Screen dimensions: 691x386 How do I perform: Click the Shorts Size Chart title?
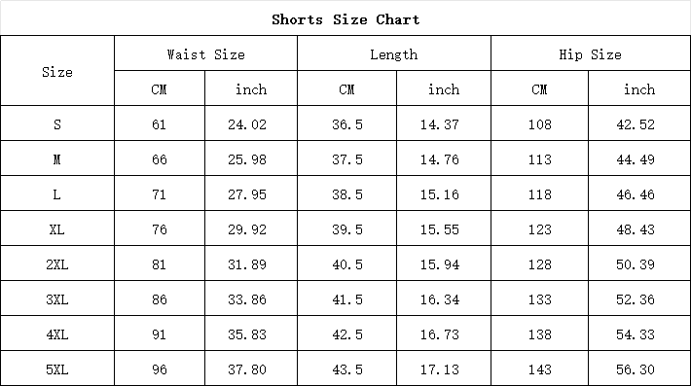[x=345, y=19]
